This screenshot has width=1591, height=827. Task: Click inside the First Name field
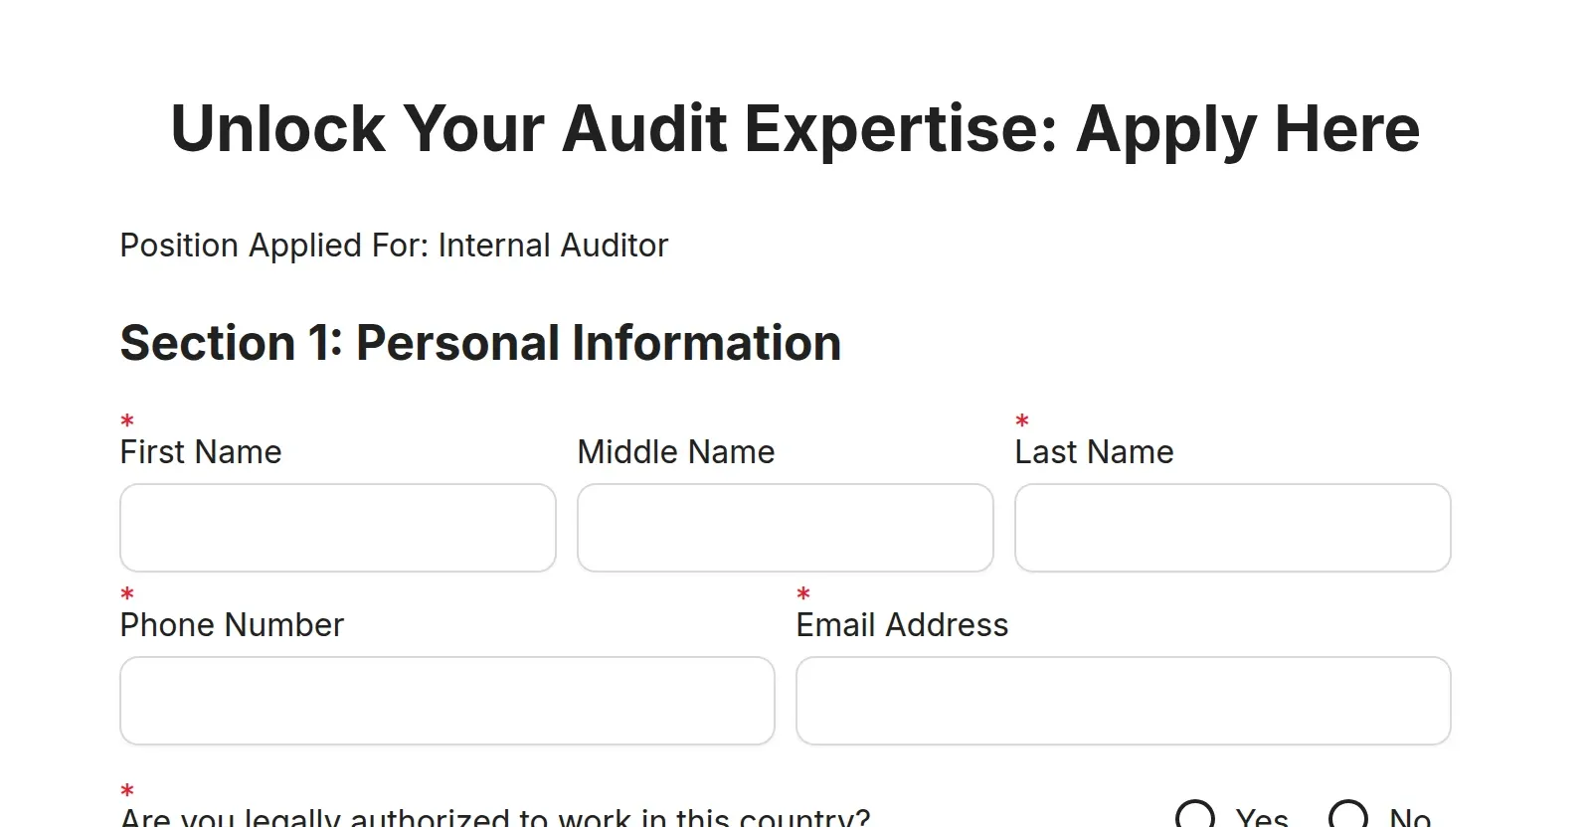pyautogui.click(x=337, y=527)
